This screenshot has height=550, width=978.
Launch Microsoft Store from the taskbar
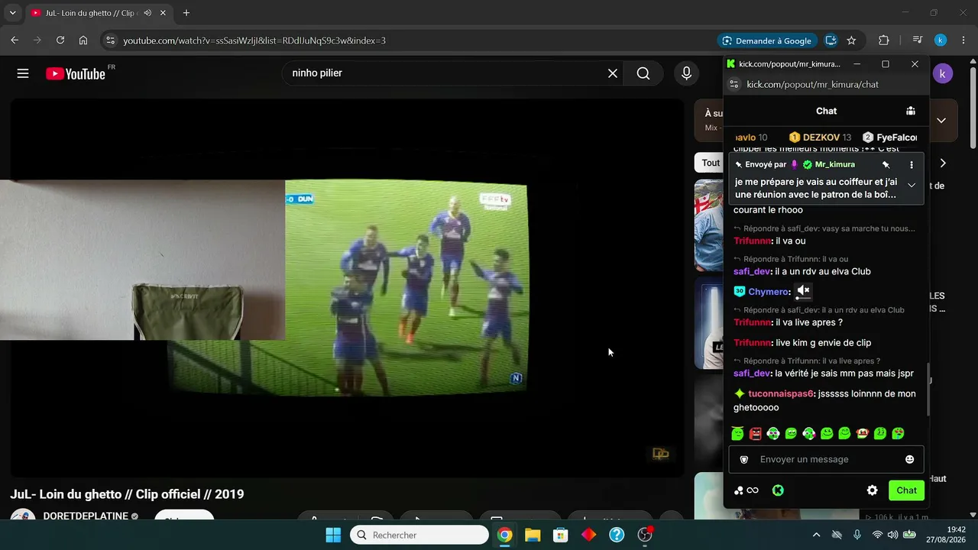(x=561, y=535)
